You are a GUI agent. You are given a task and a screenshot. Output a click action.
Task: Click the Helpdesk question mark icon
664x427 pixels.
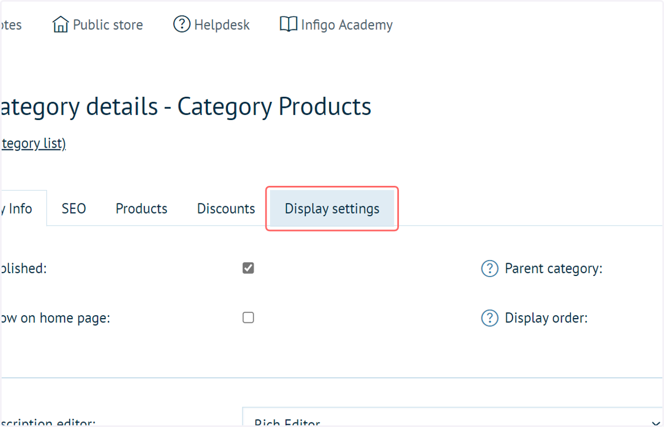pos(182,25)
